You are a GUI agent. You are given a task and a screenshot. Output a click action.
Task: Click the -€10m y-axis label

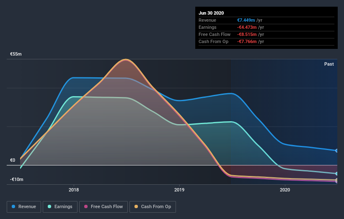[17, 179]
